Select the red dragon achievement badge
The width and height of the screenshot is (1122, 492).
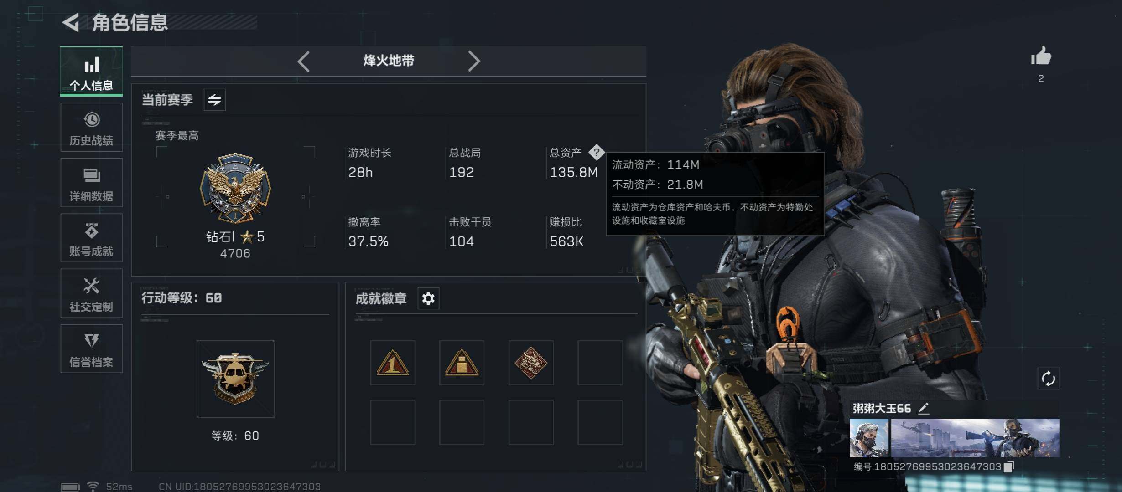click(x=531, y=363)
